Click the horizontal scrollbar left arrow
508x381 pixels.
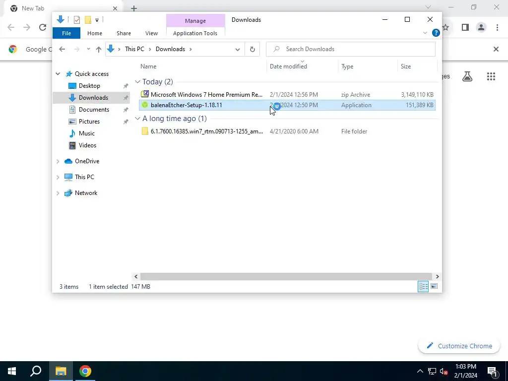136,276
